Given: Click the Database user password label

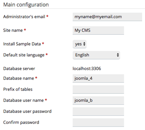Looking at the screenshot, I should pyautogui.click(x=27, y=112).
